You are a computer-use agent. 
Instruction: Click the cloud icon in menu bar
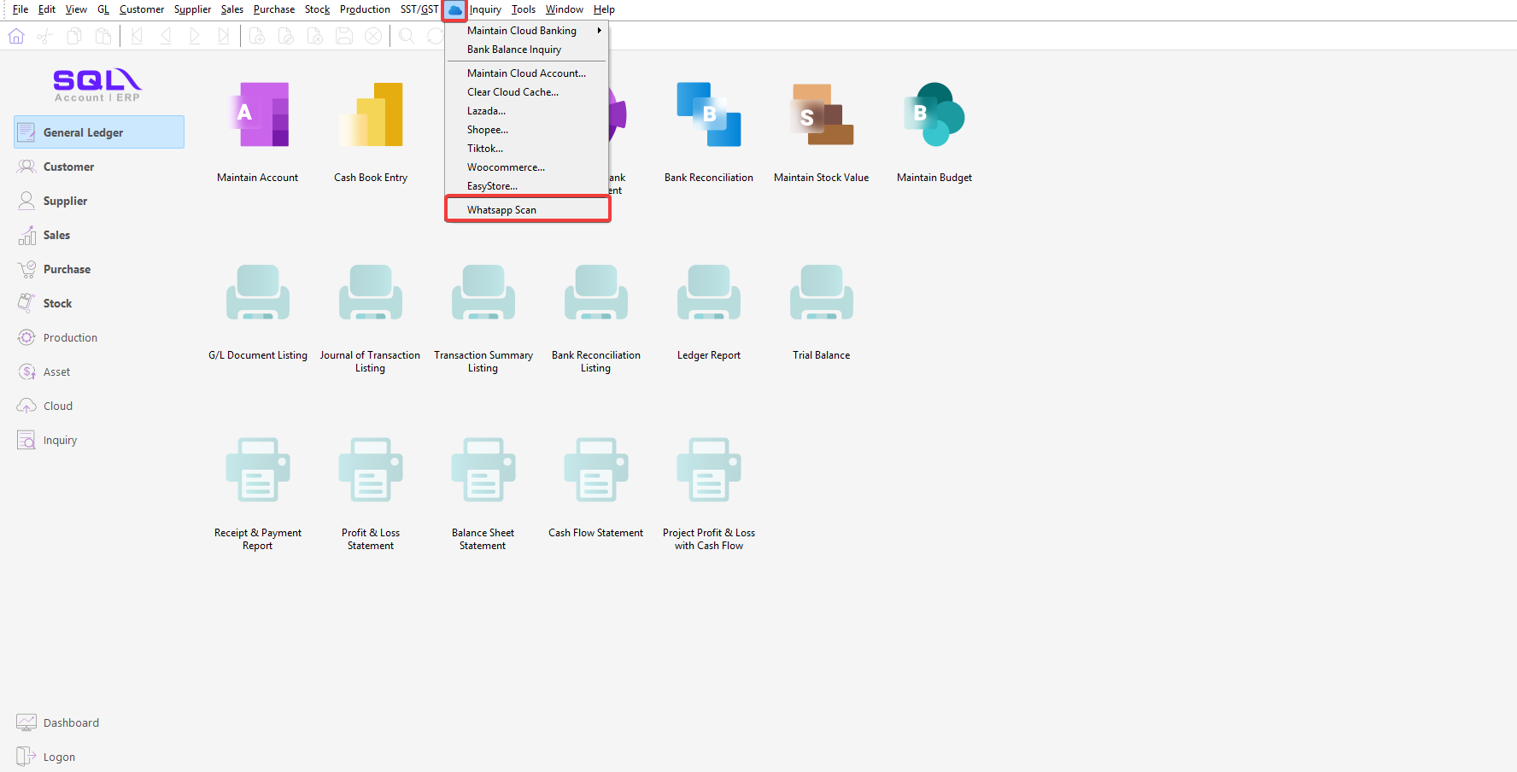454,9
